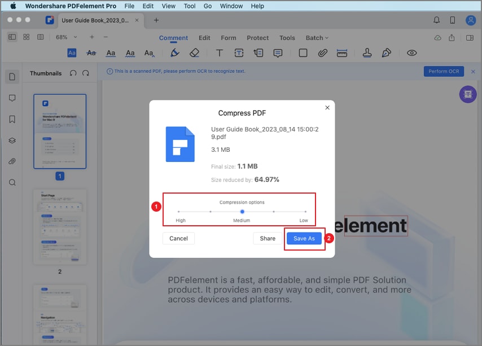Set compression slider to Low point
The image size is (482, 346).
coord(305,212)
